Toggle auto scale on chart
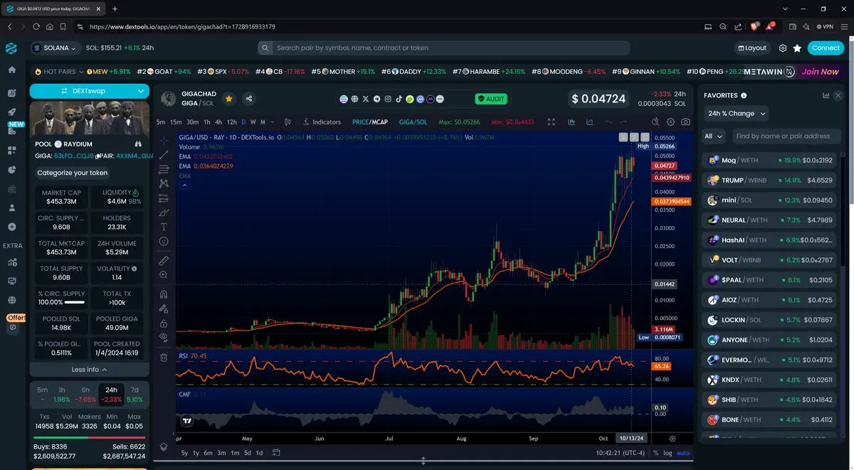 click(x=682, y=453)
